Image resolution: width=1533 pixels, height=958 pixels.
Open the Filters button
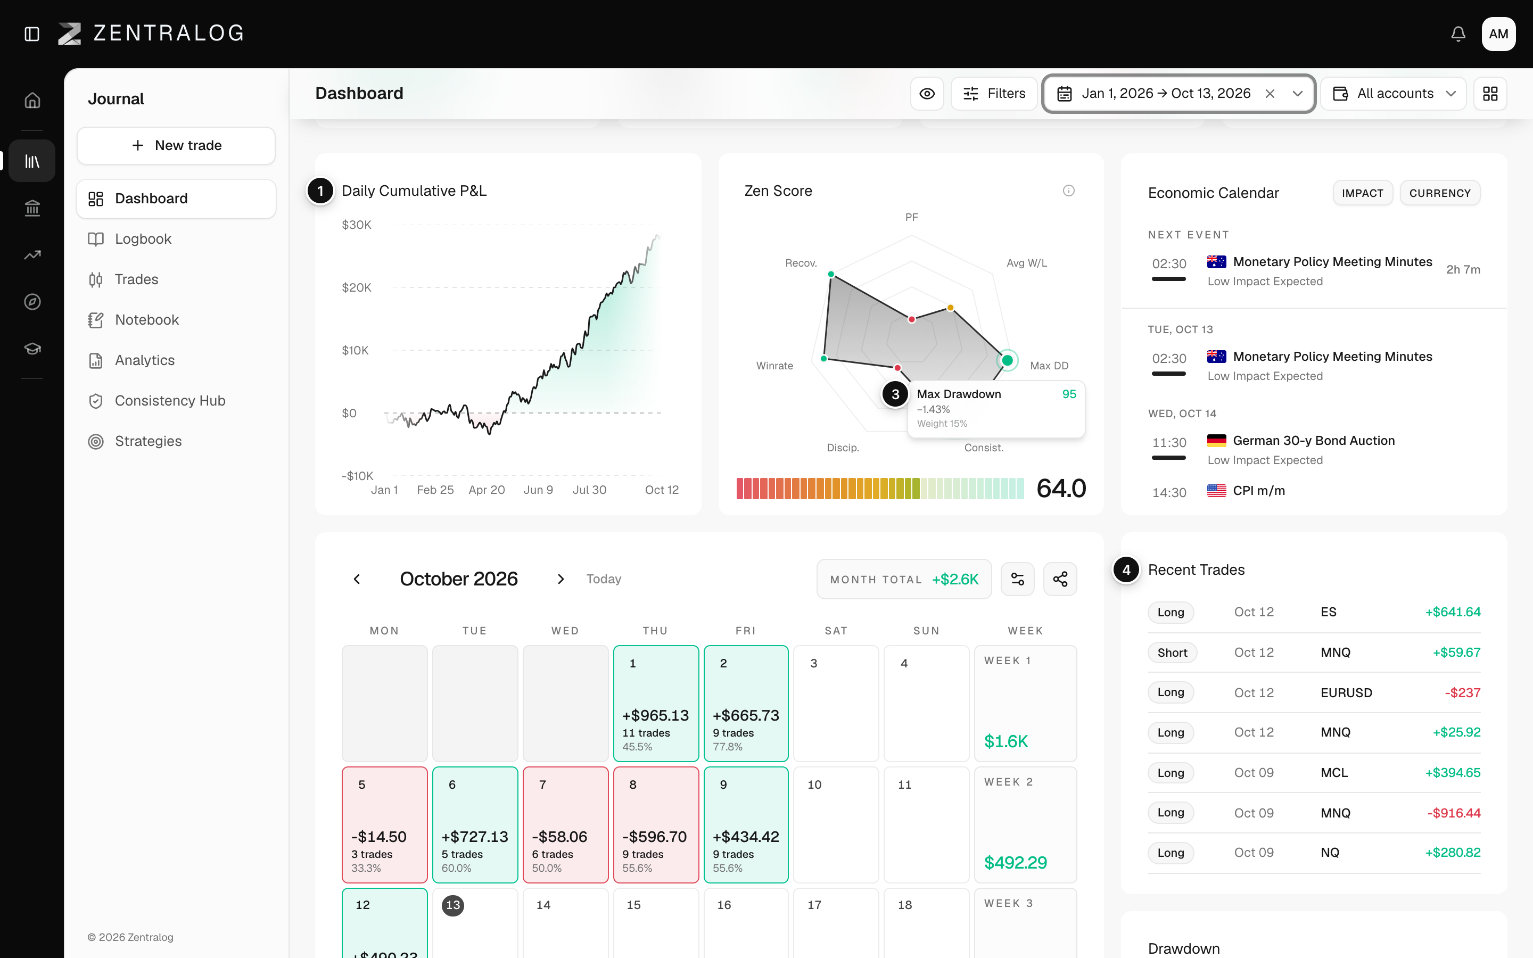994,94
